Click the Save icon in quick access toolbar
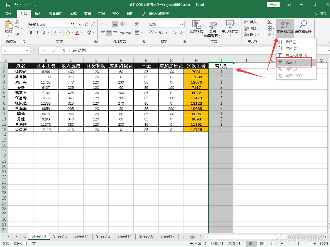Screen dimensions: 330x247 pos(8,5)
